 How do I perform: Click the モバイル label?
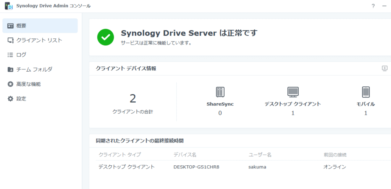point(365,104)
